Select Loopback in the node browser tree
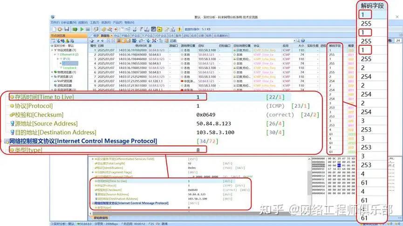This screenshot has height=226, width=403. (69, 68)
